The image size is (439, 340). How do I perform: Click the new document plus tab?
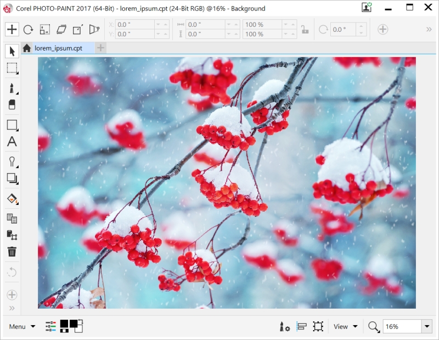click(100, 48)
